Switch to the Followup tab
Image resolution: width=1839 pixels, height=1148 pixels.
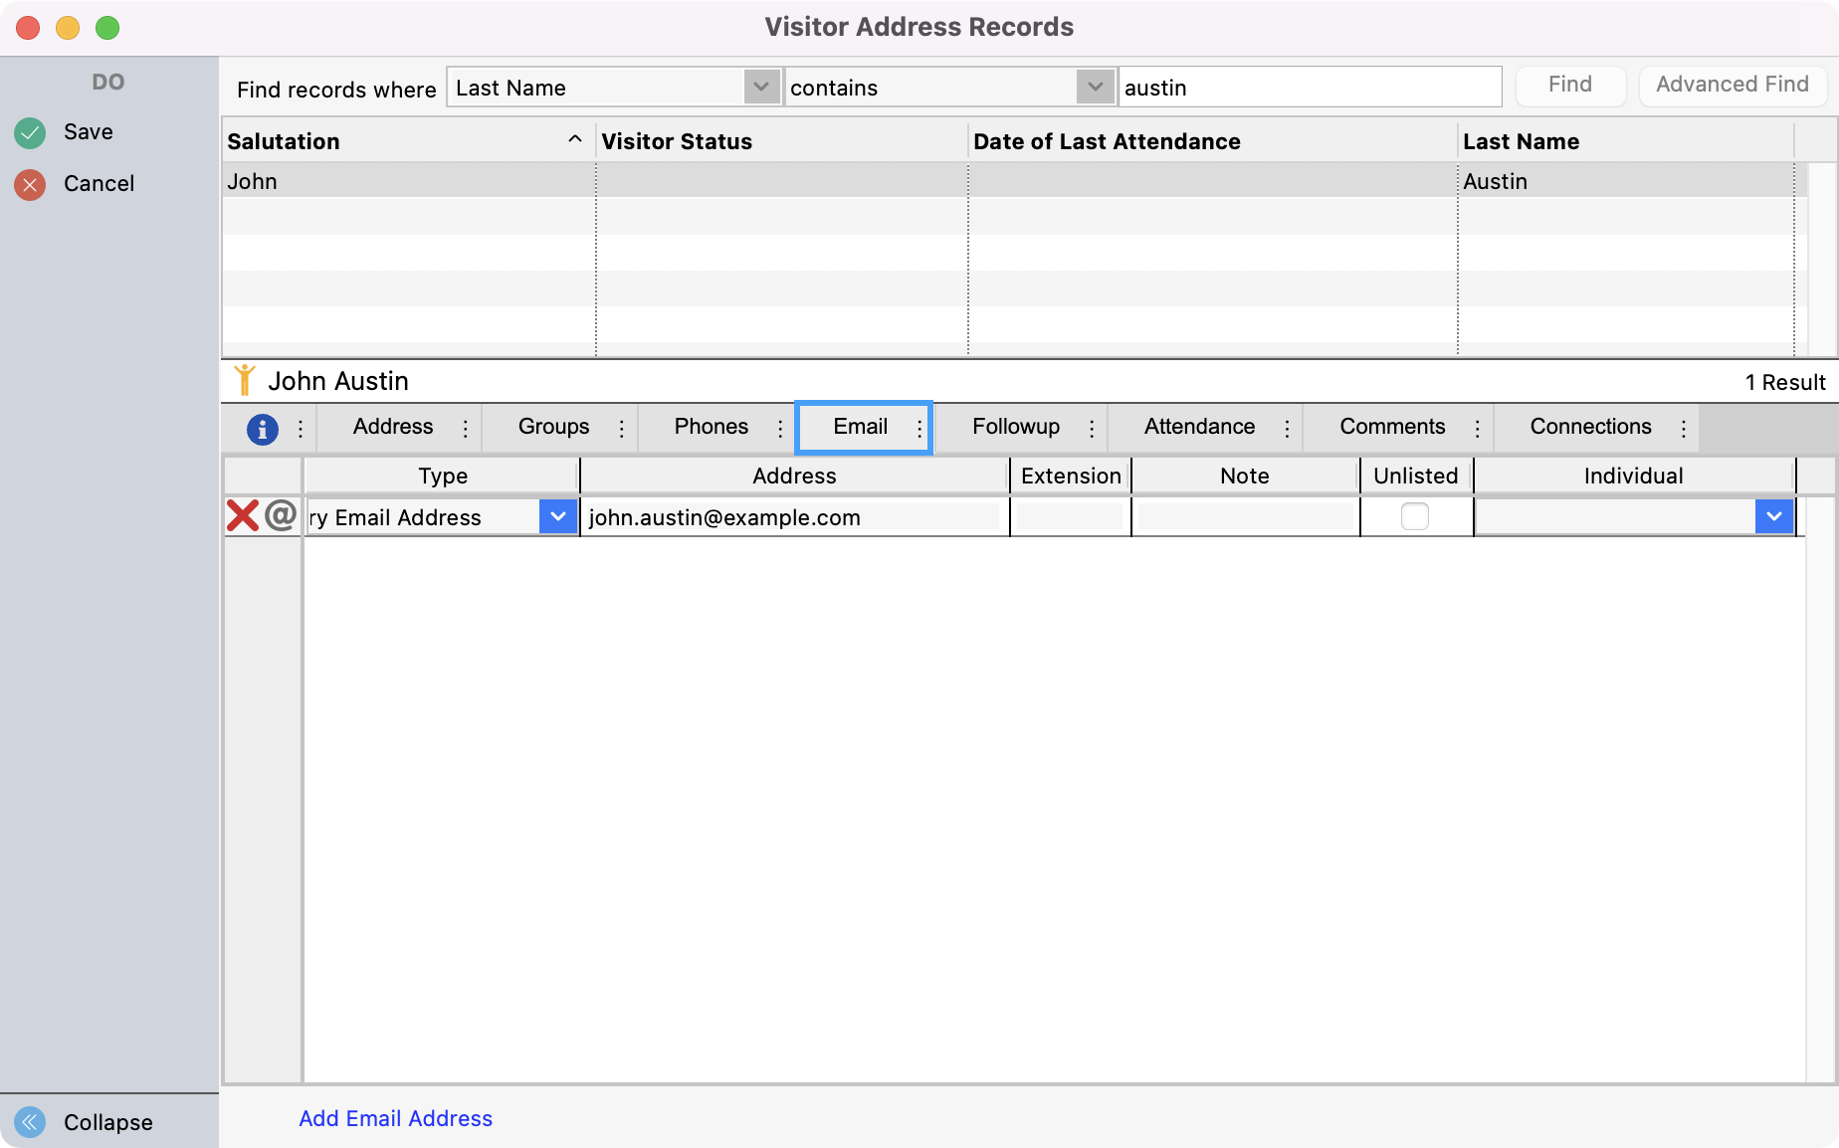point(1016,427)
